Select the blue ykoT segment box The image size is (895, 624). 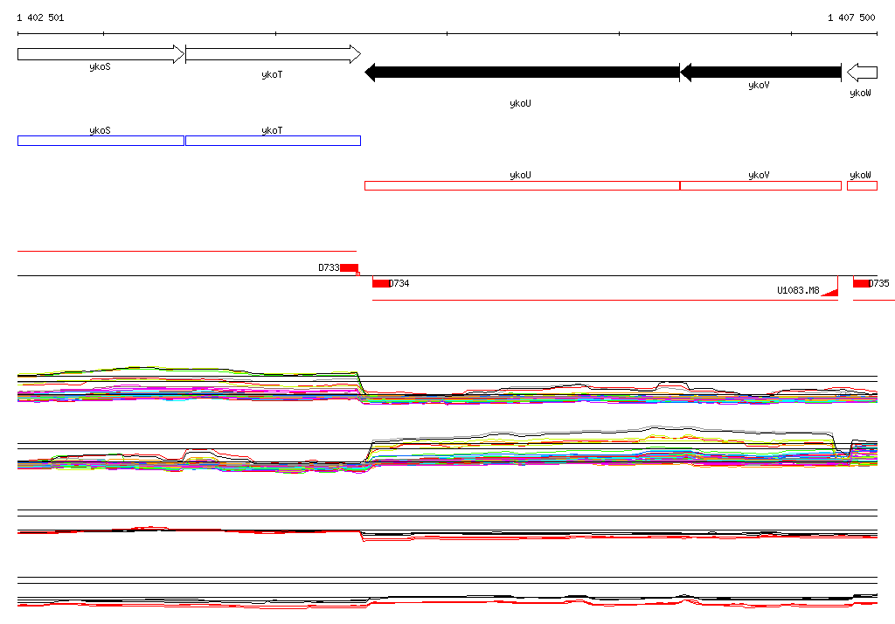273,141
